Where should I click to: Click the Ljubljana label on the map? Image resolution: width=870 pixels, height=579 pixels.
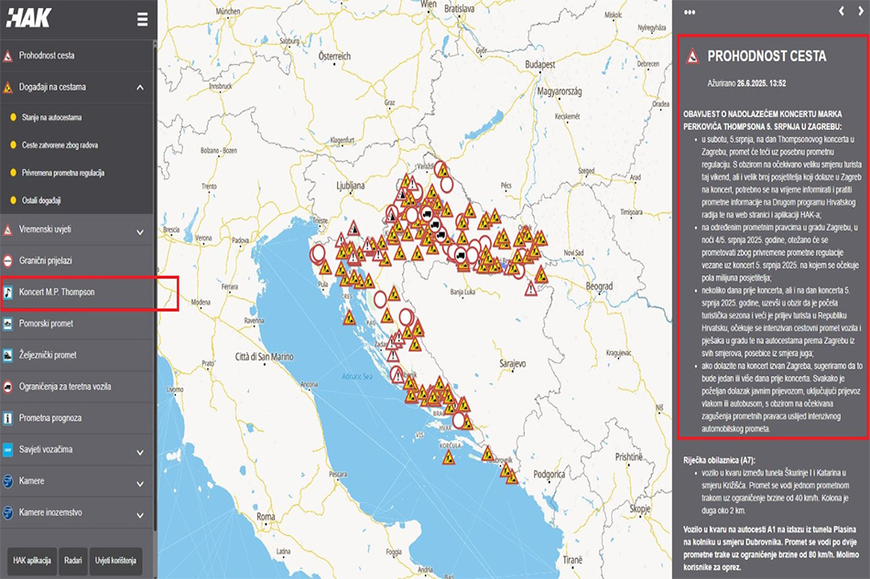tap(351, 186)
